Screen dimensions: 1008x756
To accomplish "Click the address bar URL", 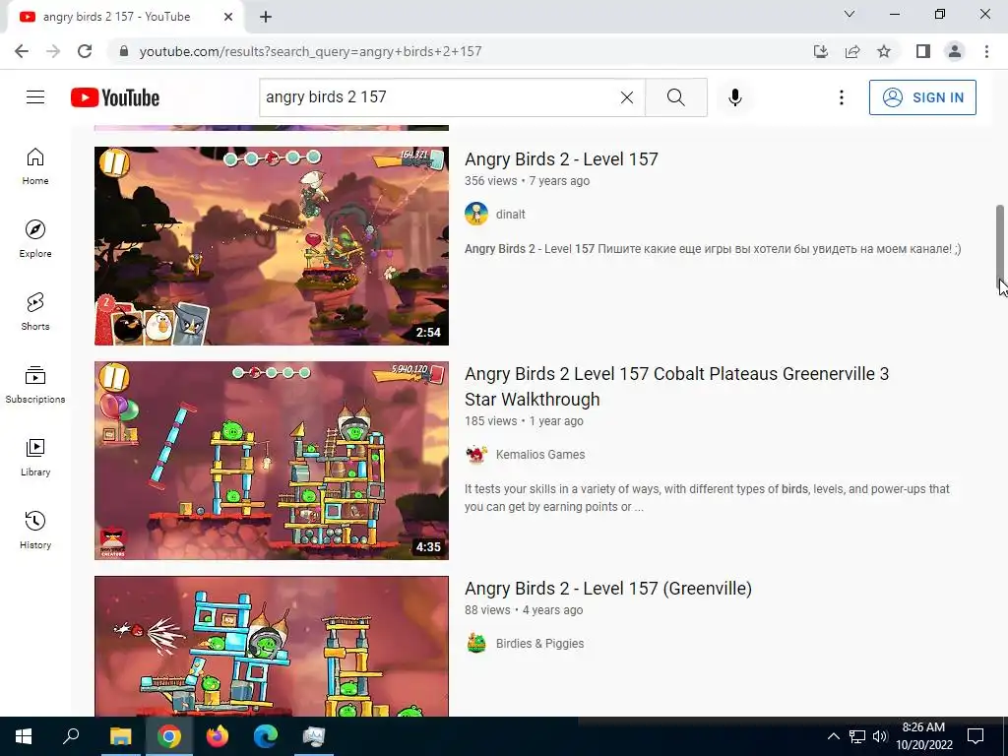I will tap(310, 51).
